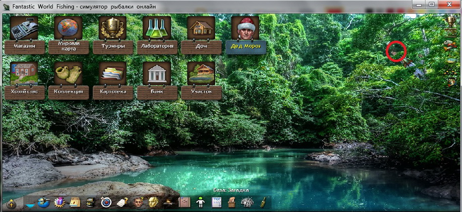
Task: Open the scroll with question mark icon
Action: click(122, 202)
